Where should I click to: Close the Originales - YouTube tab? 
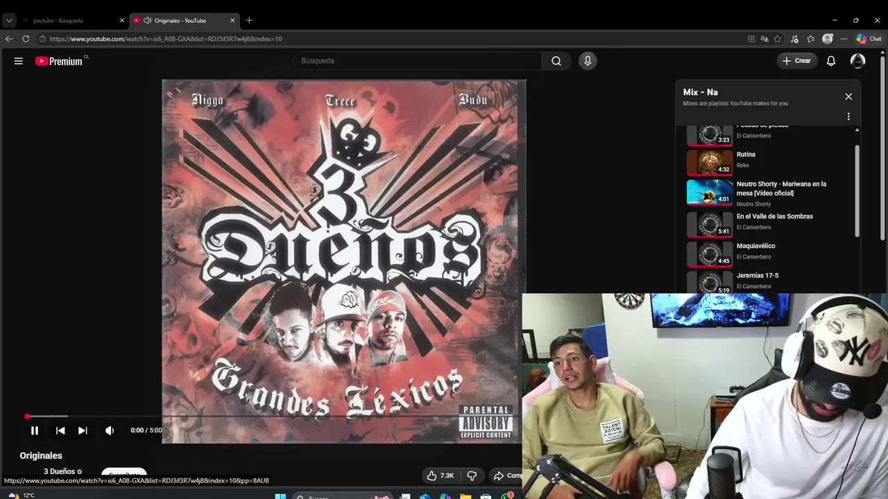coord(232,21)
